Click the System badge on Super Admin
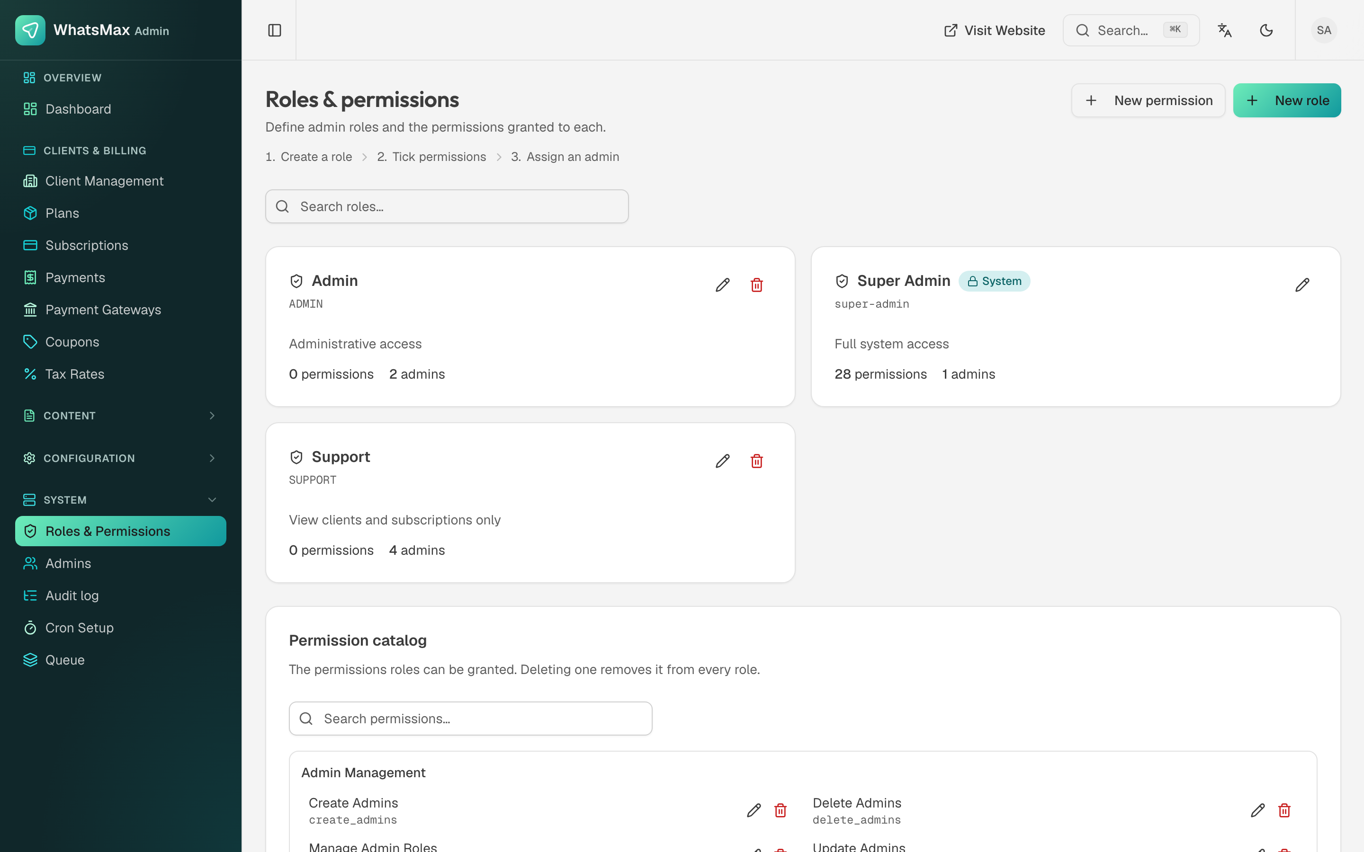The image size is (1364, 852). pyautogui.click(x=994, y=281)
